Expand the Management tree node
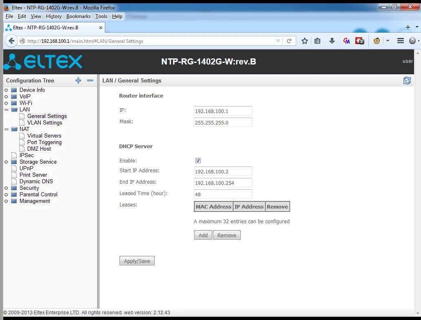The image size is (421, 320). tap(6, 201)
